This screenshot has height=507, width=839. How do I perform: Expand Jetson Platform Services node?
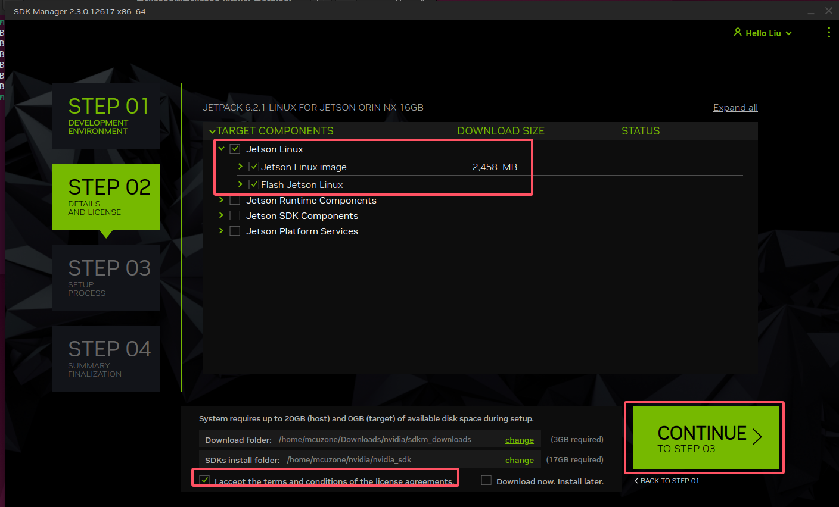click(x=221, y=231)
